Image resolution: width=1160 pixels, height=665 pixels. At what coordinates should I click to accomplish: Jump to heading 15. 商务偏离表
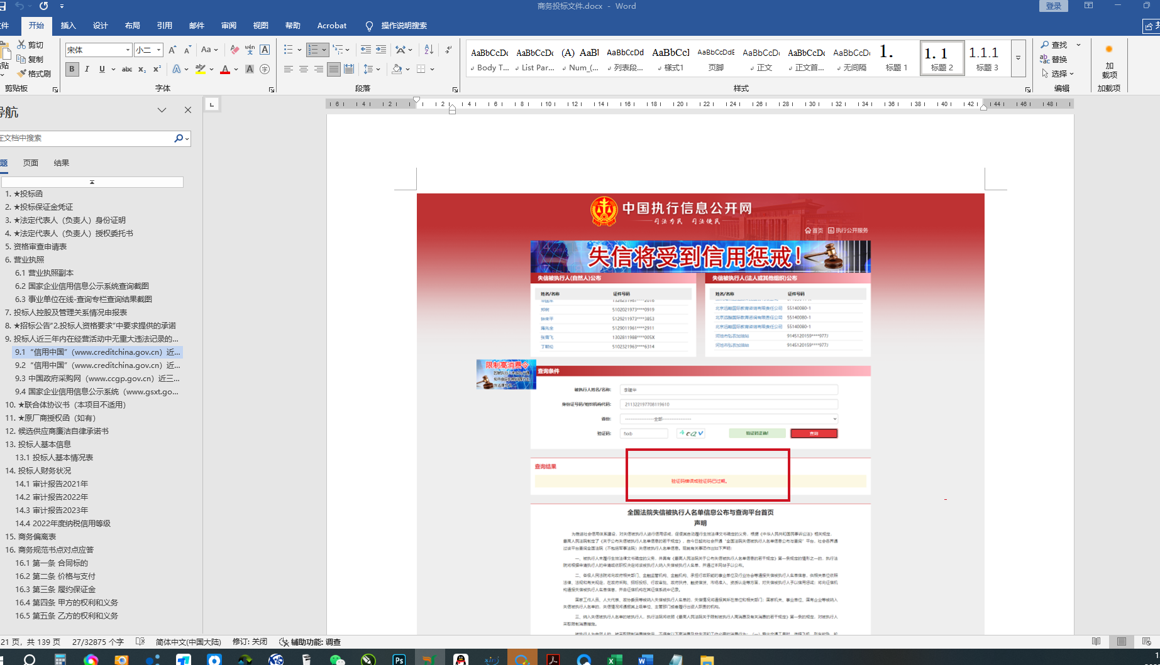pos(31,537)
